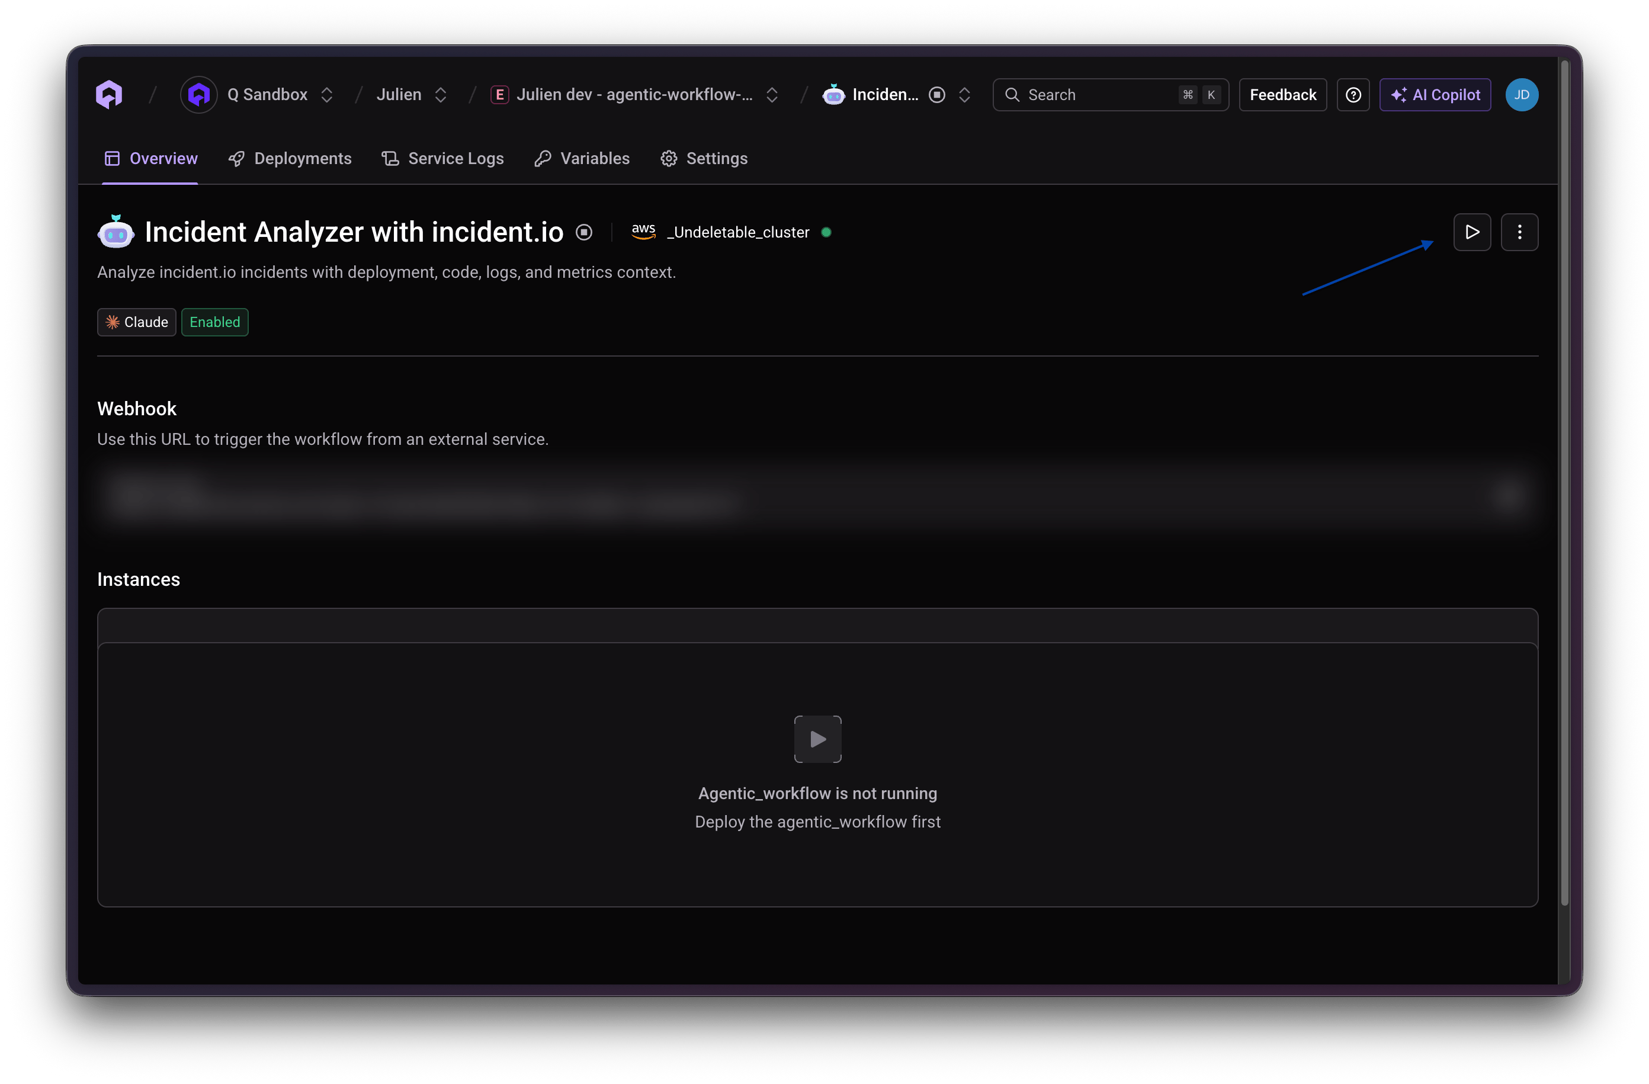Click the Julien breadcrumb
The image size is (1649, 1084).
point(399,95)
